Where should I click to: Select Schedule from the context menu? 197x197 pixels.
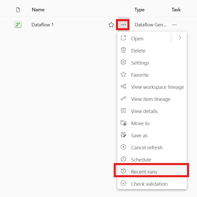coord(141,160)
